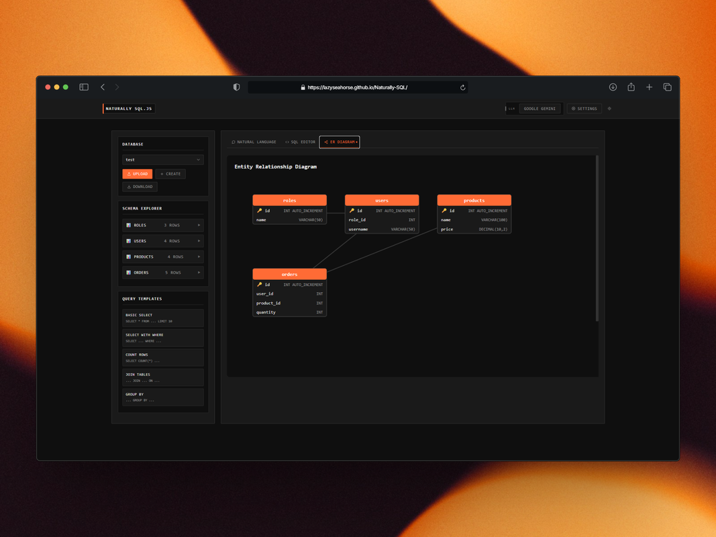This screenshot has width=716, height=537.
Task: Expand the PRODUCTS table in schema explorer
Action: coord(162,256)
